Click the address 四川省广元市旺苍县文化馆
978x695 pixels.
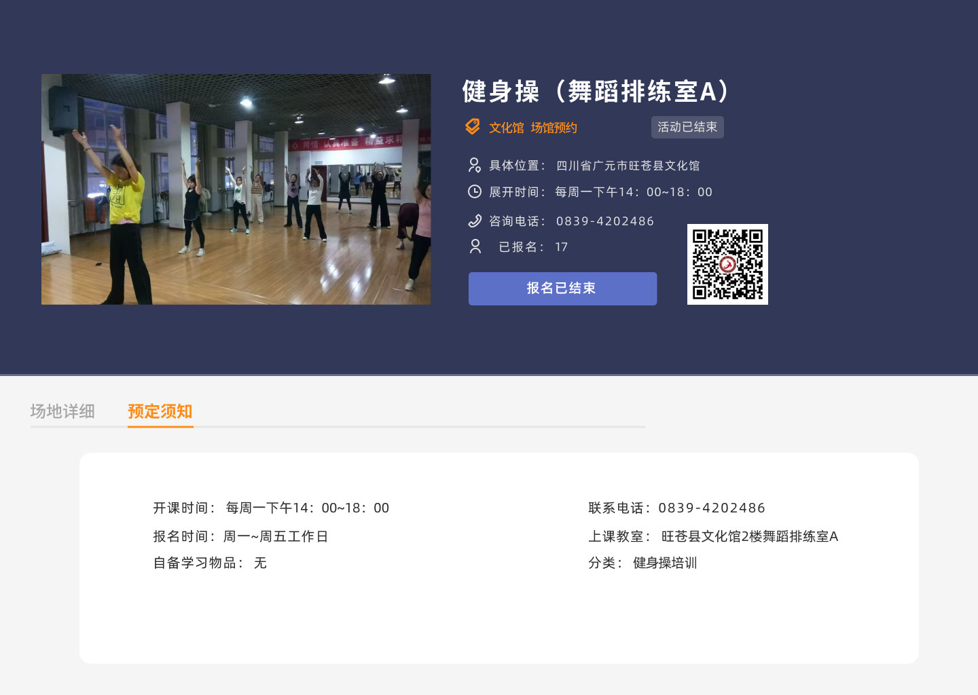pyautogui.click(x=628, y=166)
